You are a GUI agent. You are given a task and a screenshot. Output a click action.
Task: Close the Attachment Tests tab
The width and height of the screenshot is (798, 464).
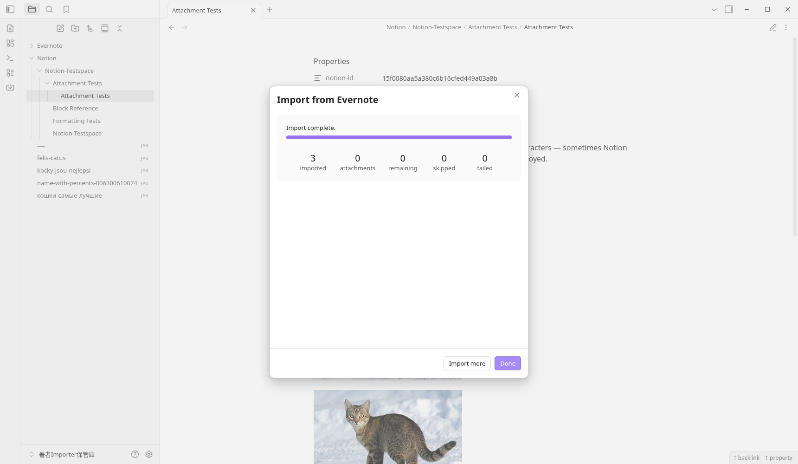coord(253,10)
